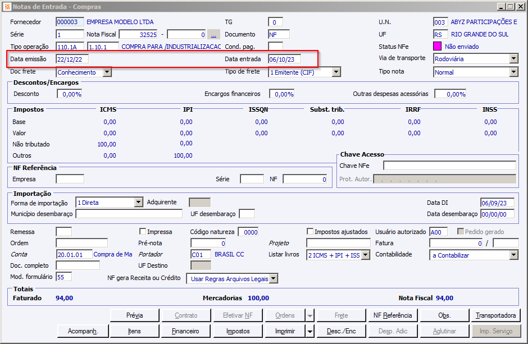Click the Financeiro button

(185, 331)
